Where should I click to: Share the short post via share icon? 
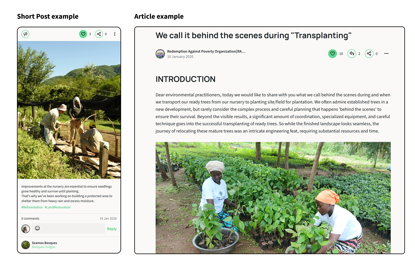coord(99,34)
